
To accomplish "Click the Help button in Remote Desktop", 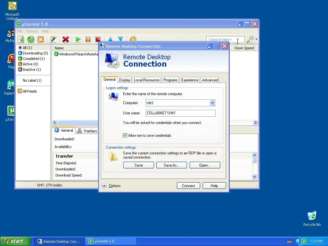I will pyautogui.click(x=214, y=185).
